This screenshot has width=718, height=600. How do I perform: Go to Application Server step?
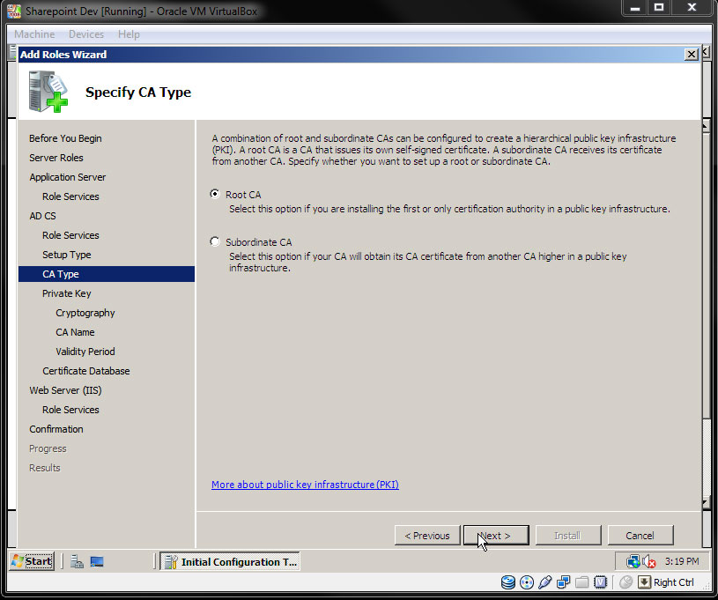tap(68, 177)
